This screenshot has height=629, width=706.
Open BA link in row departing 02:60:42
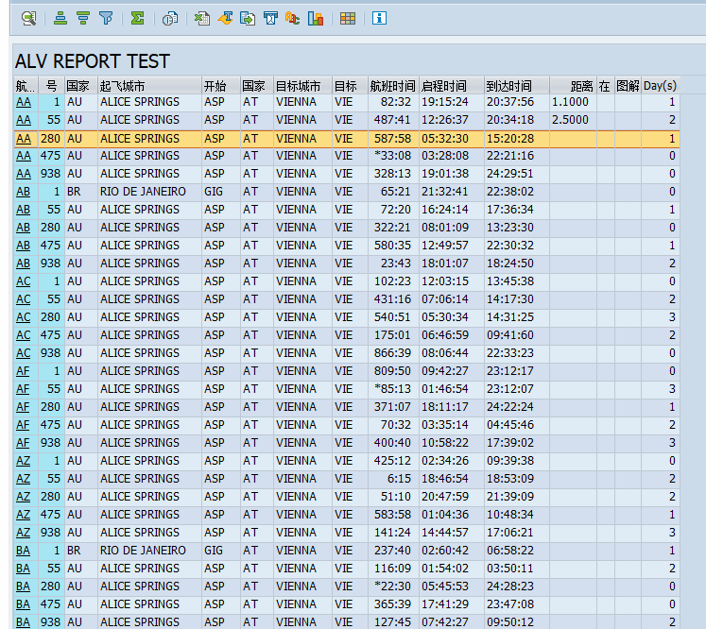23,551
